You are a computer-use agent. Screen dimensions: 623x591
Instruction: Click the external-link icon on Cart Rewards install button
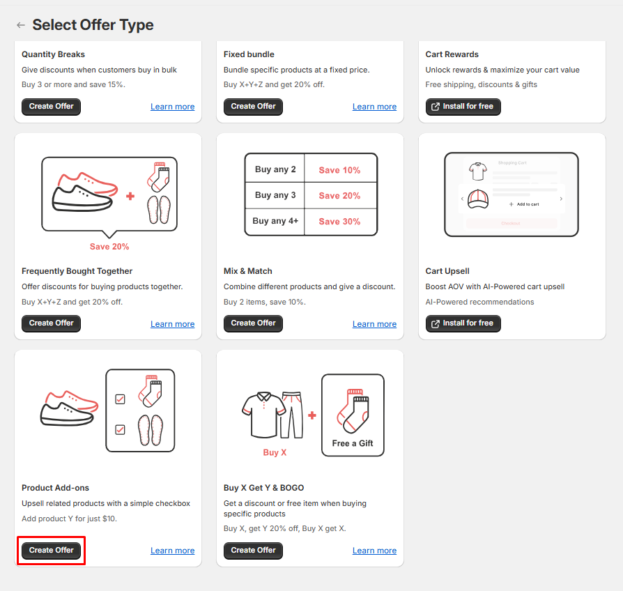[436, 107]
